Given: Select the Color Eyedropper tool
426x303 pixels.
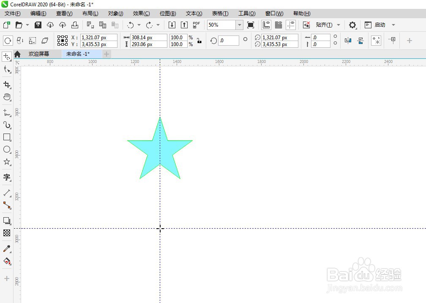Looking at the screenshot, I should point(7,248).
